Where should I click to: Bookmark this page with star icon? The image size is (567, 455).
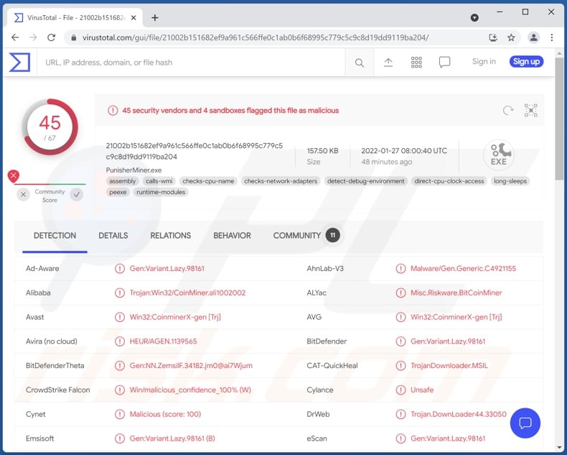point(511,37)
